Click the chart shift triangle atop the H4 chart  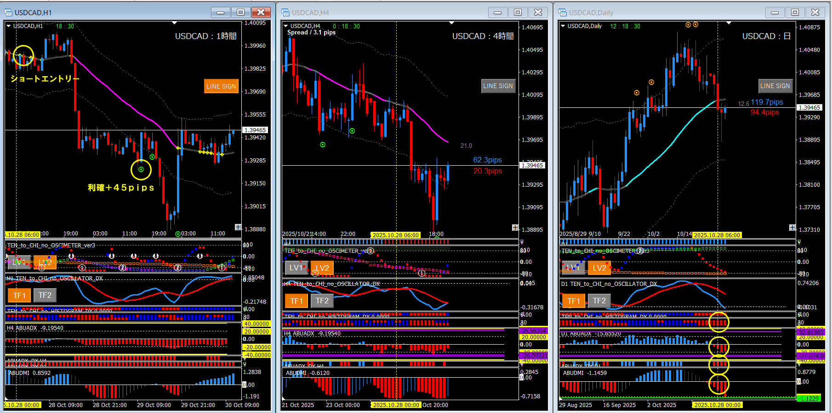click(451, 23)
